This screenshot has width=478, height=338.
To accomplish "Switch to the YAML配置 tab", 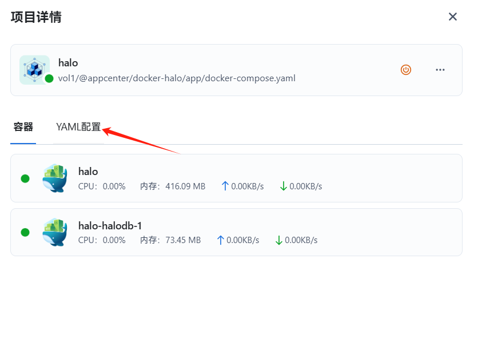I will pyautogui.click(x=78, y=127).
